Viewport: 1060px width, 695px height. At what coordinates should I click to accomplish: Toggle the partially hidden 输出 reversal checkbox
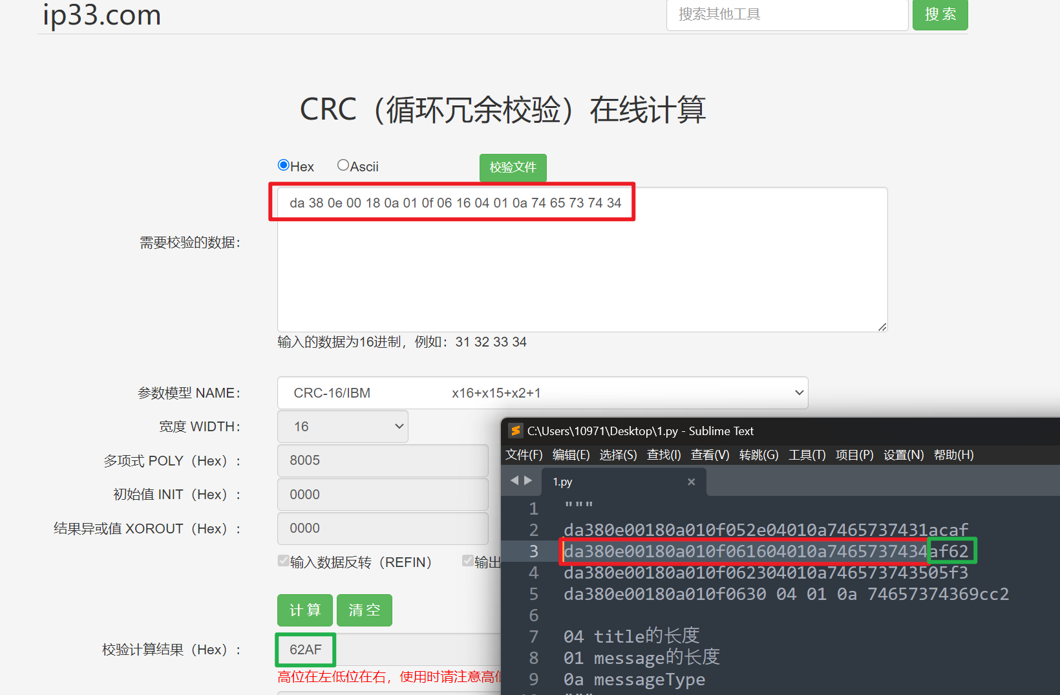(x=467, y=561)
